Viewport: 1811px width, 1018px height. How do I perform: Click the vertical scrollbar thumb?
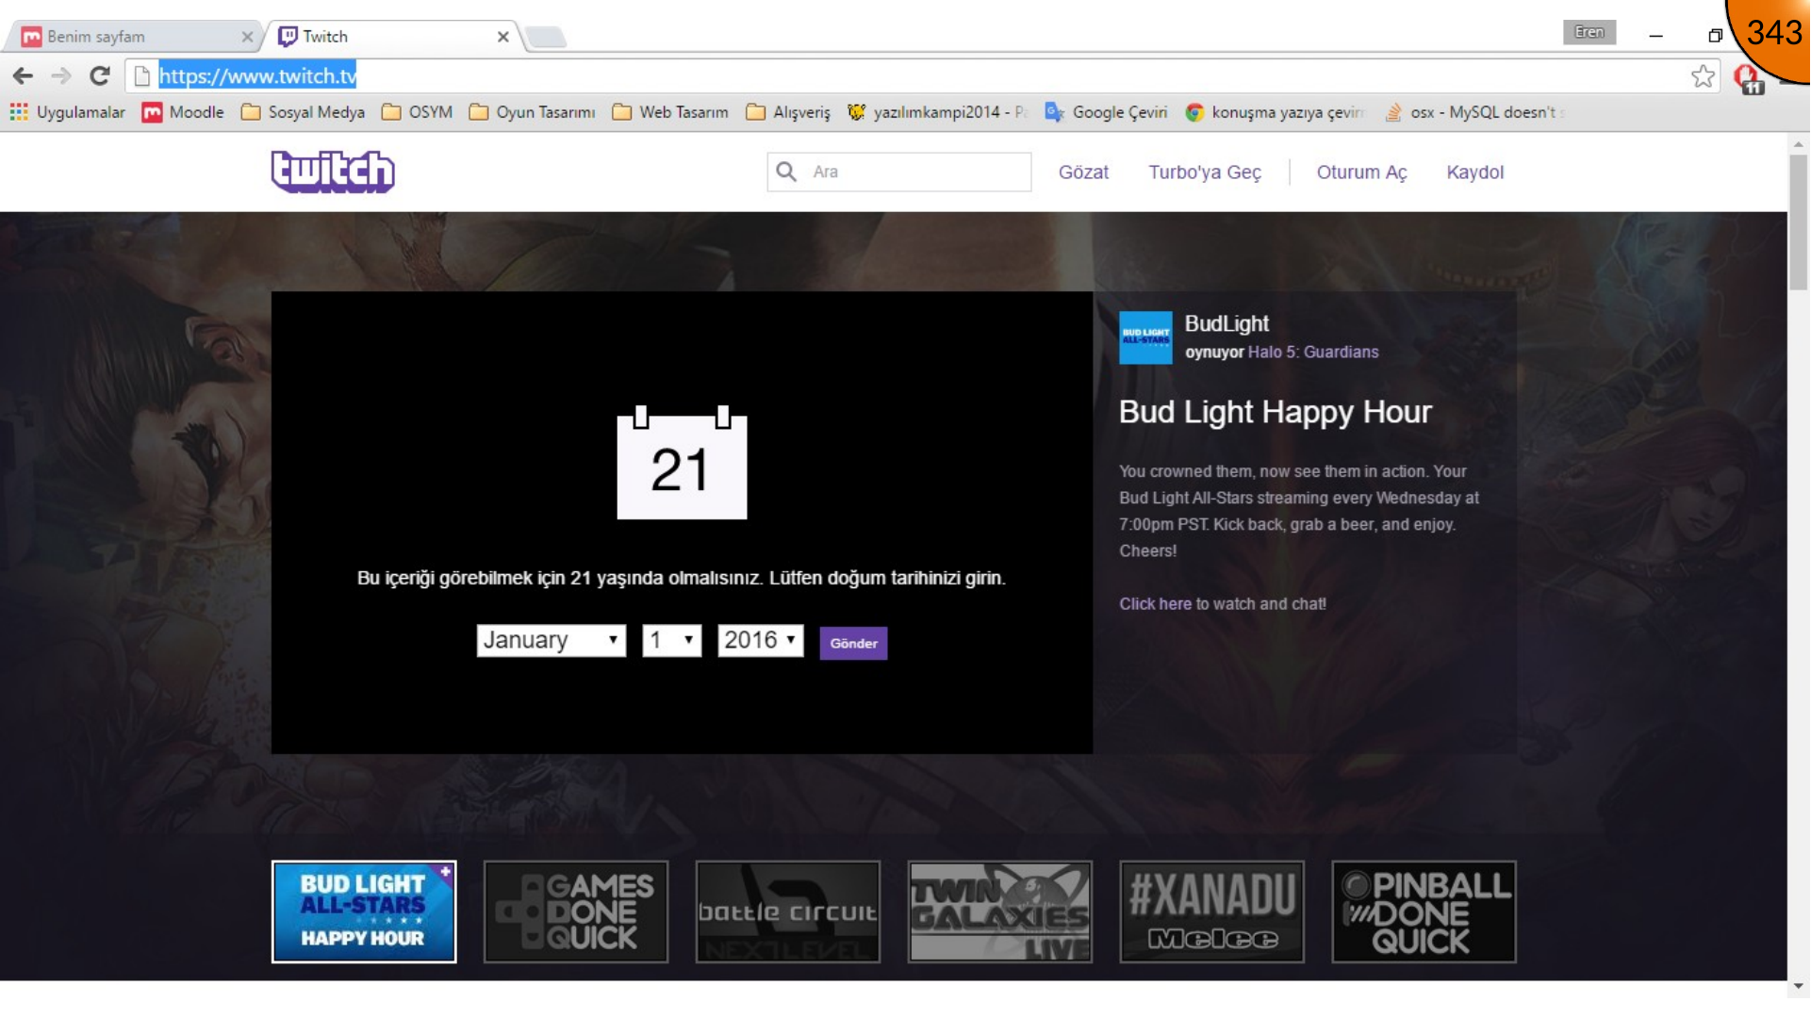[1799, 222]
